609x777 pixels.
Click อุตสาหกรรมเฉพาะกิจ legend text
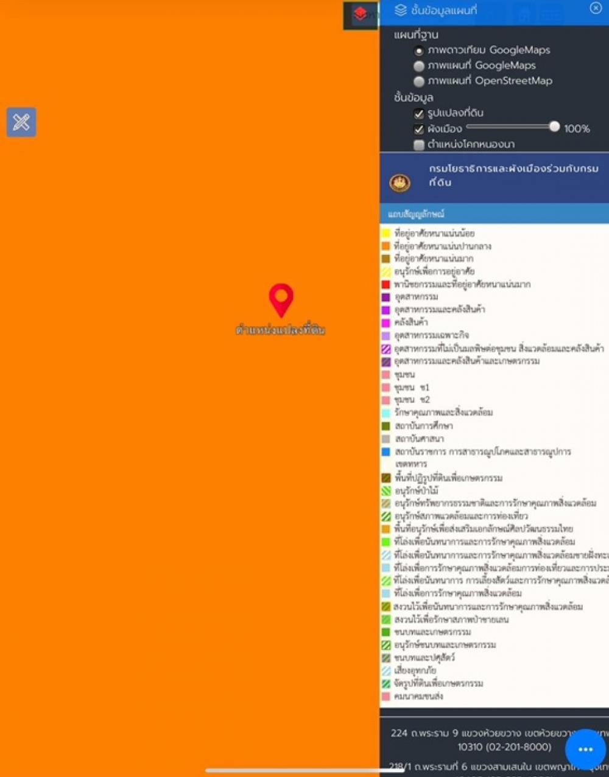(x=431, y=335)
